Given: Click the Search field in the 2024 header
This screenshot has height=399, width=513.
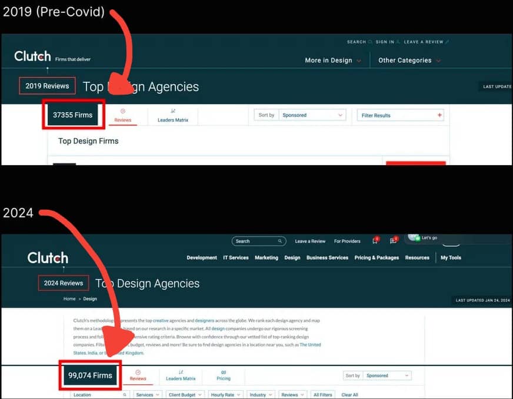Looking at the screenshot, I should tap(259, 241).
